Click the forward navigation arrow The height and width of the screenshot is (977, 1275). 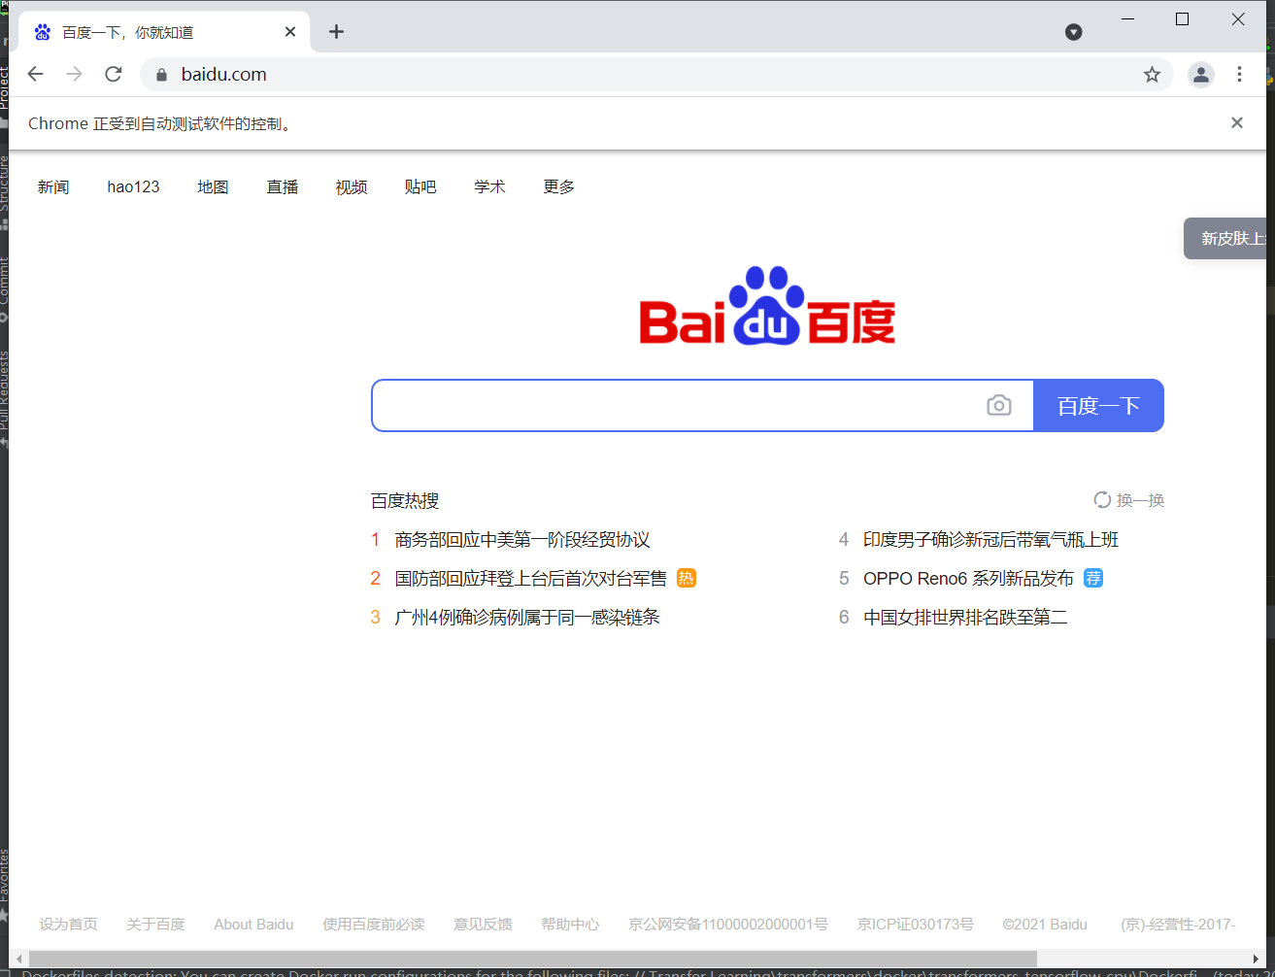click(x=75, y=74)
